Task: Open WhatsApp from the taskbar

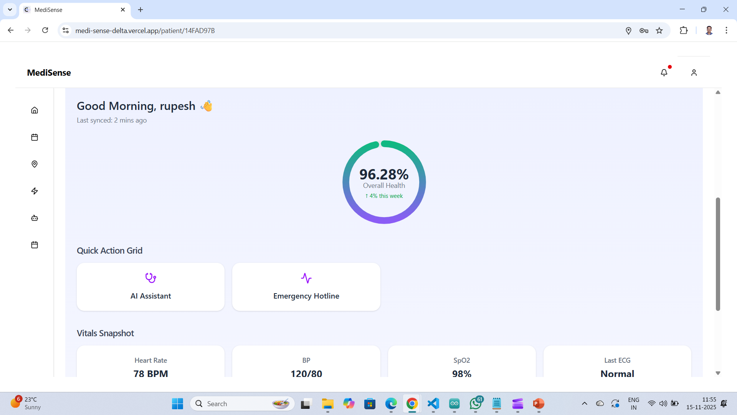Action: tap(475, 404)
